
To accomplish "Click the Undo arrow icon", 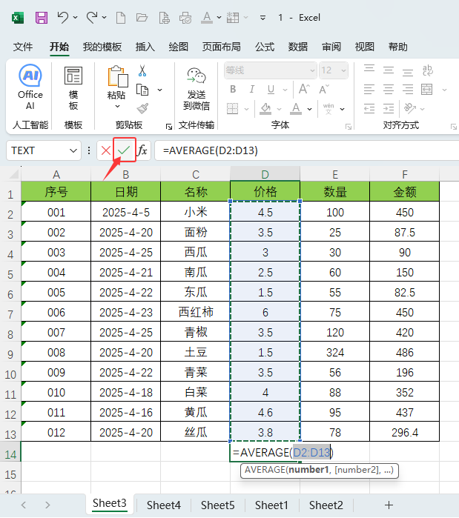I will (63, 17).
